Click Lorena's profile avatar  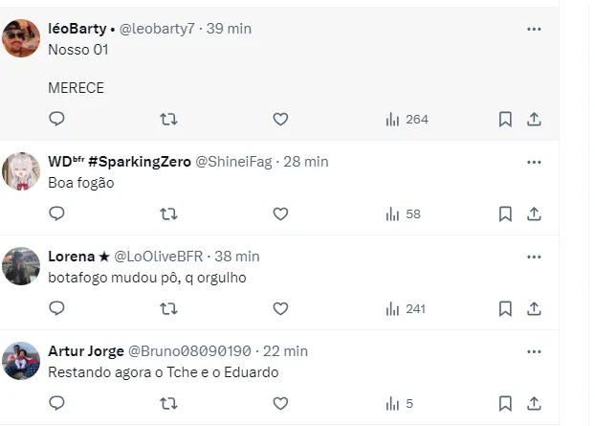(x=21, y=266)
